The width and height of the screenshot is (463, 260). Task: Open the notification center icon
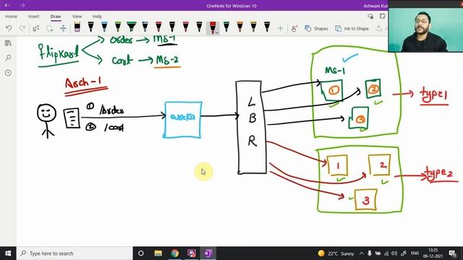coord(452,253)
